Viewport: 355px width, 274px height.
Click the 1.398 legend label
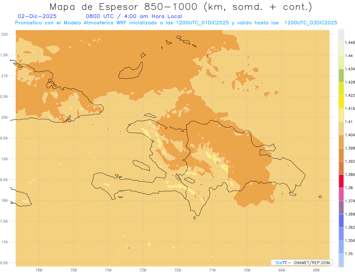[x=350, y=148]
